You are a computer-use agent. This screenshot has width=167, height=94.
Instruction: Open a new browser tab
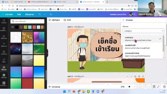coord(107,2)
